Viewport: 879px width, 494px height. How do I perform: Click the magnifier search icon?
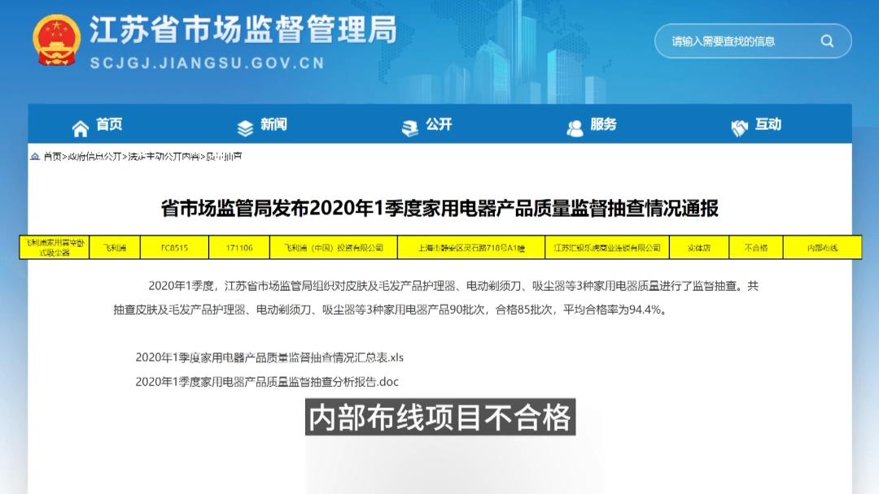click(827, 39)
